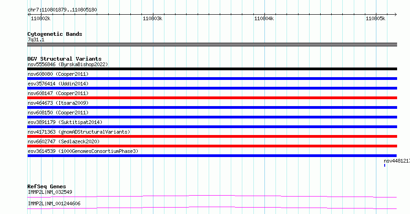
Task: Click the RefSeq Genes track title
Action: (47, 186)
